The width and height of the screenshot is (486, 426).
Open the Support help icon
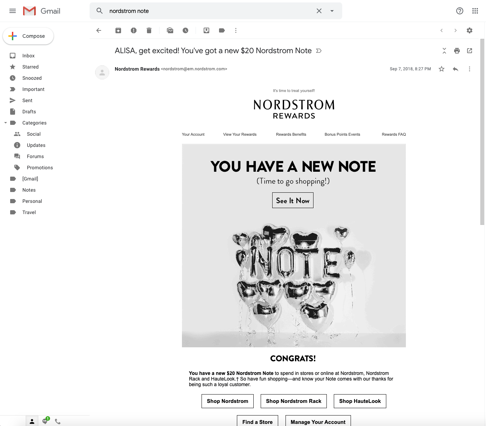460,11
